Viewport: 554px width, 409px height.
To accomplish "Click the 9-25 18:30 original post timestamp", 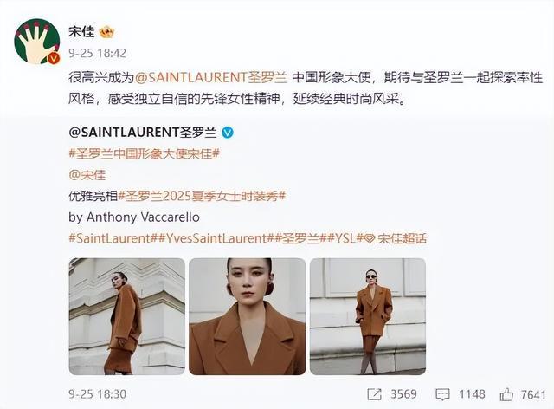I will coord(98,394).
